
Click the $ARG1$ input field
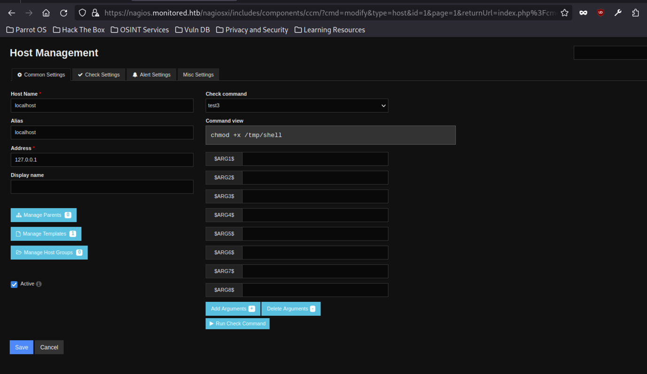point(315,159)
